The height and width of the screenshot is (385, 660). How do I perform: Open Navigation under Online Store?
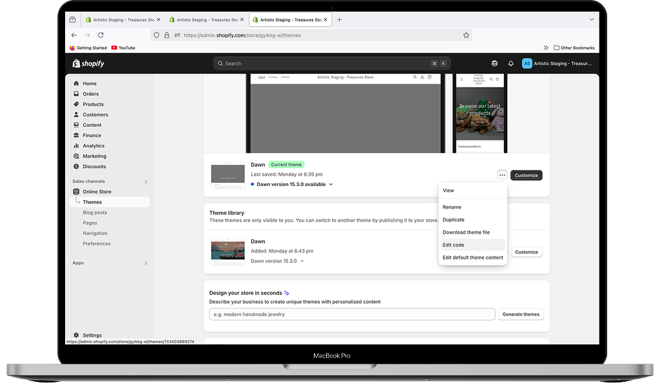pos(95,233)
